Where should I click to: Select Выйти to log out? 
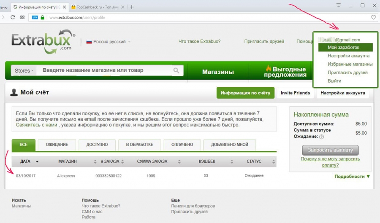[334, 81]
